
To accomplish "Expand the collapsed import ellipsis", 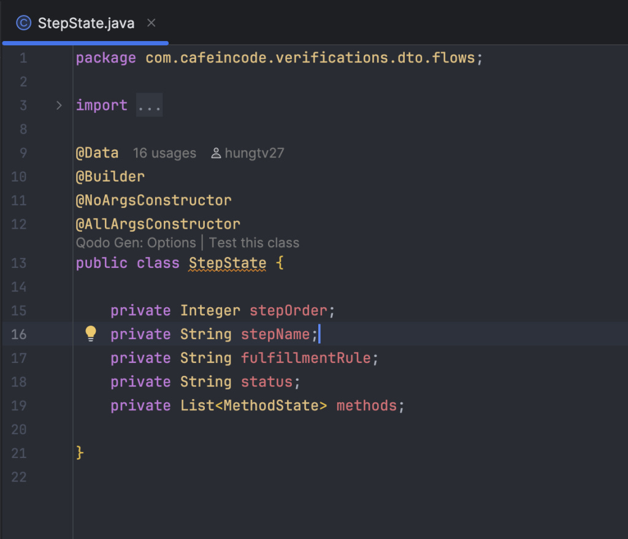I will pyautogui.click(x=150, y=105).
